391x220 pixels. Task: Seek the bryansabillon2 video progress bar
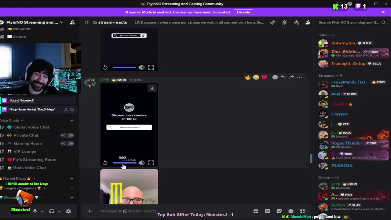point(124,163)
